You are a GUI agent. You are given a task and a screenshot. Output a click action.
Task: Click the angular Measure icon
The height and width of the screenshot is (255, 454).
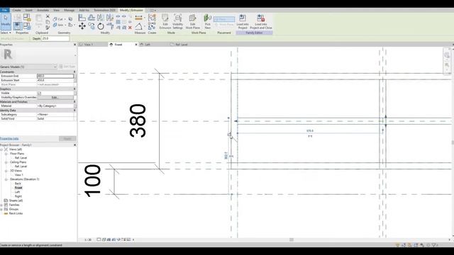(139, 27)
